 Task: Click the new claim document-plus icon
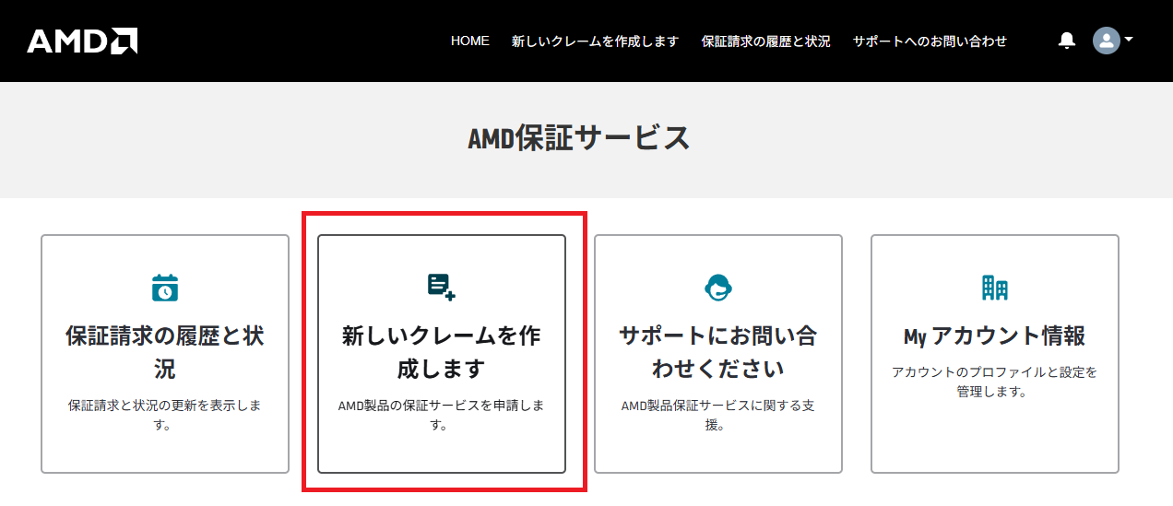(442, 288)
